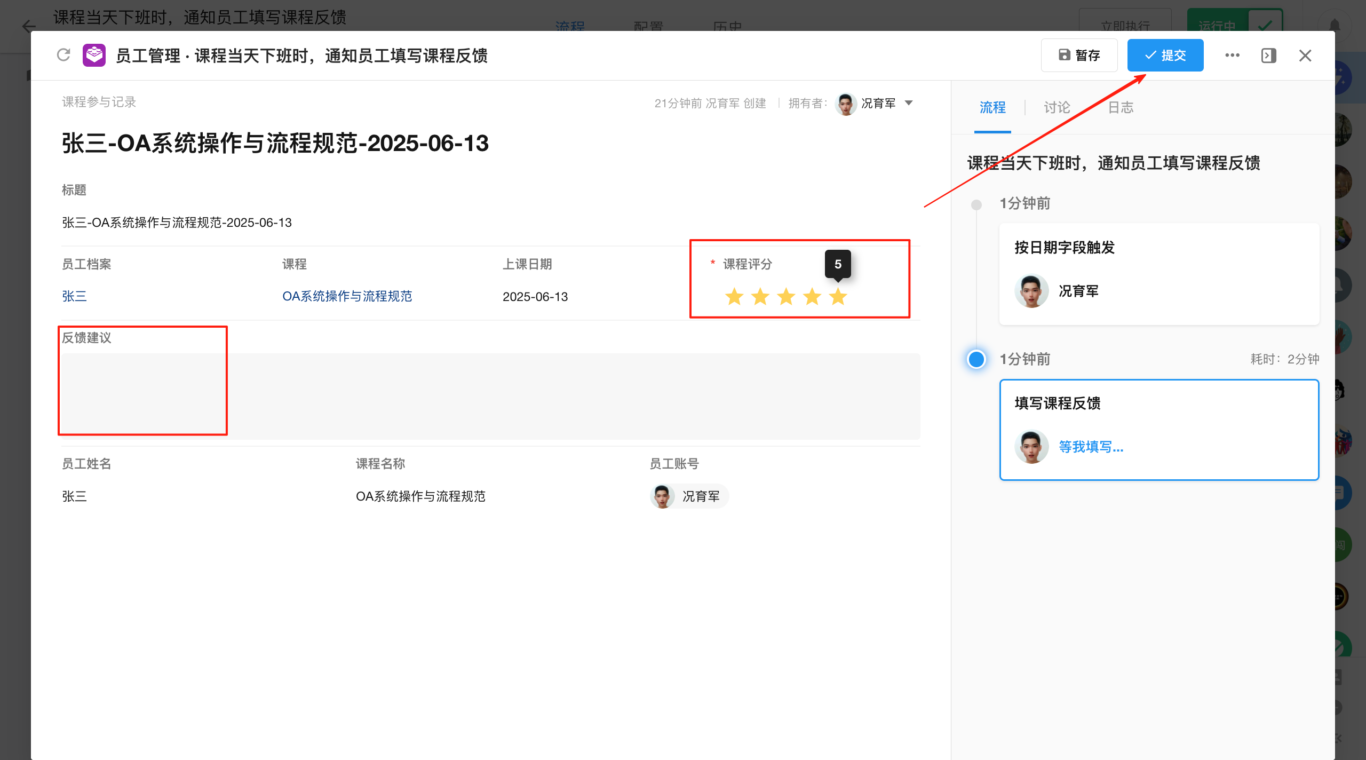
Task: Click 耗时：2分钟 duration text
Action: pyautogui.click(x=1285, y=359)
